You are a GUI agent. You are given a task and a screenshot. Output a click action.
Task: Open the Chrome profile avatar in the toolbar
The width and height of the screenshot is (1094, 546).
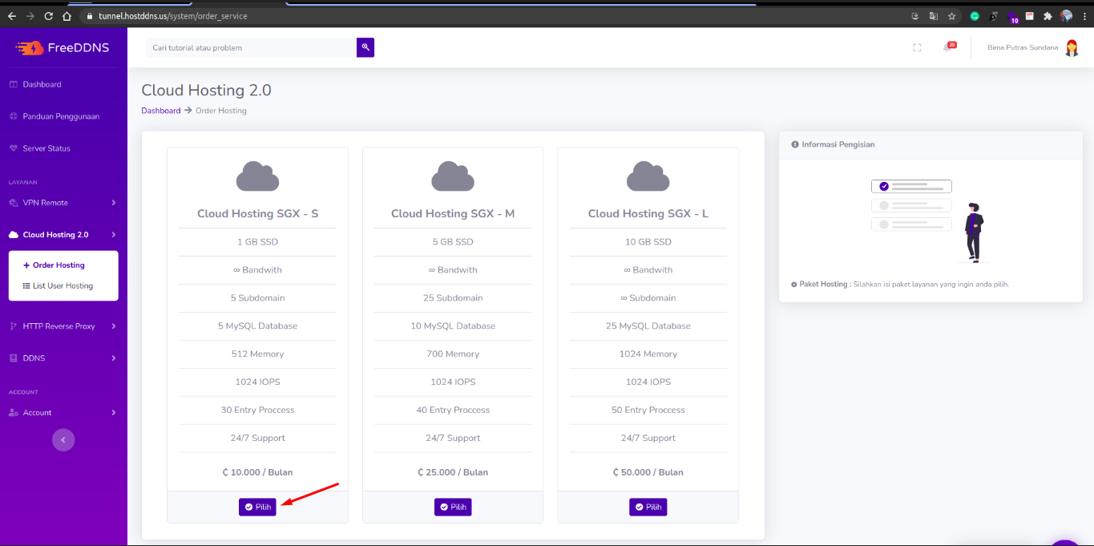pyautogui.click(x=1066, y=15)
